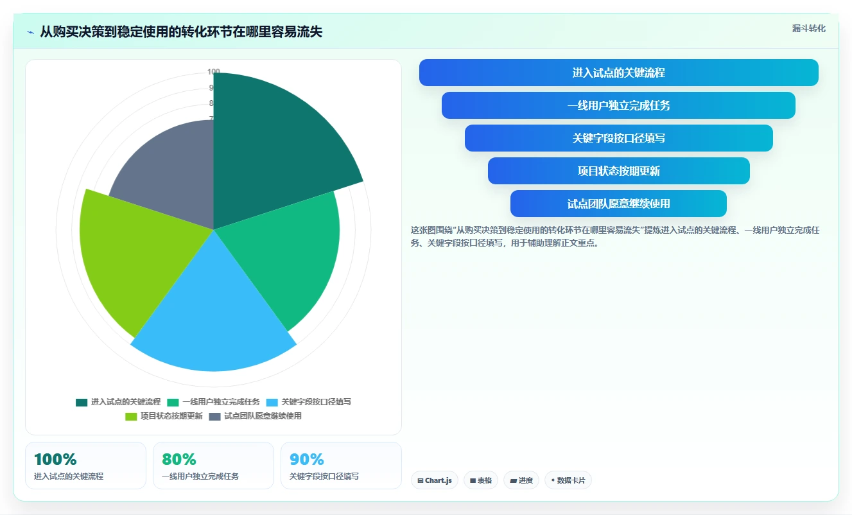Toggle the 进入试点的关键流程 legend entry

tap(118, 402)
